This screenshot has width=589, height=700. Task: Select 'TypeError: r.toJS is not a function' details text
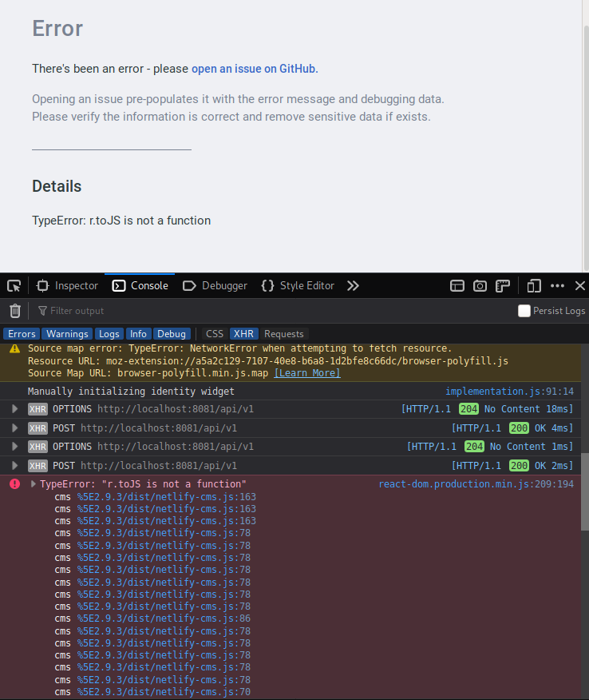click(121, 221)
